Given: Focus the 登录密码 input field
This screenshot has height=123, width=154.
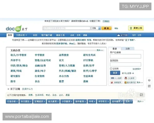Looking at the screenshot, I should coord(126,65).
